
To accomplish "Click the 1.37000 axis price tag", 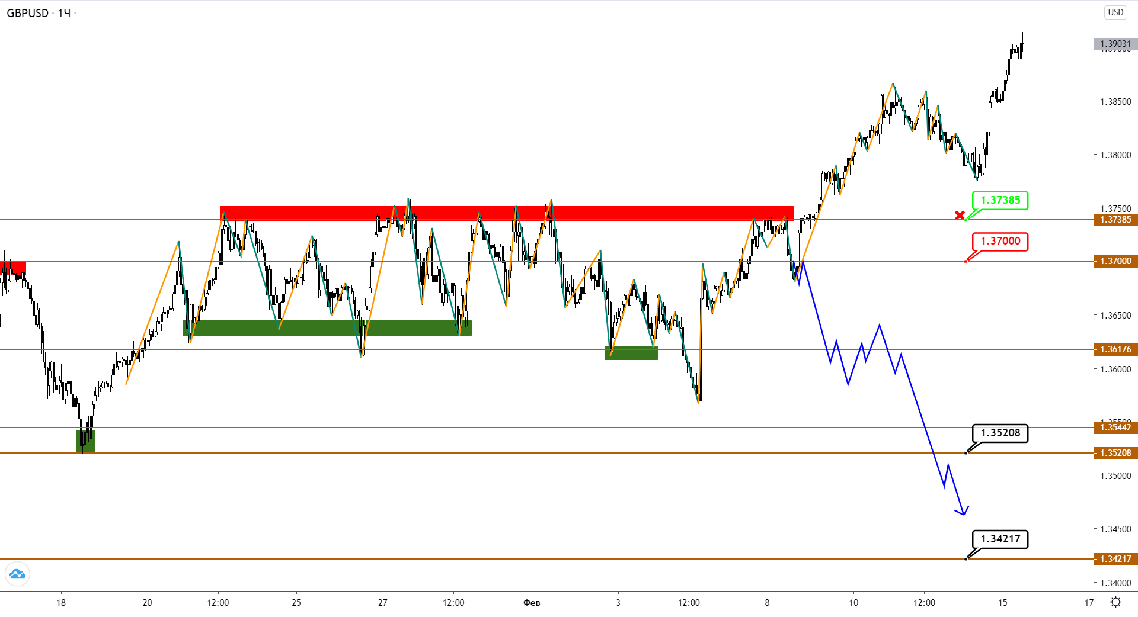I will (x=1115, y=261).
